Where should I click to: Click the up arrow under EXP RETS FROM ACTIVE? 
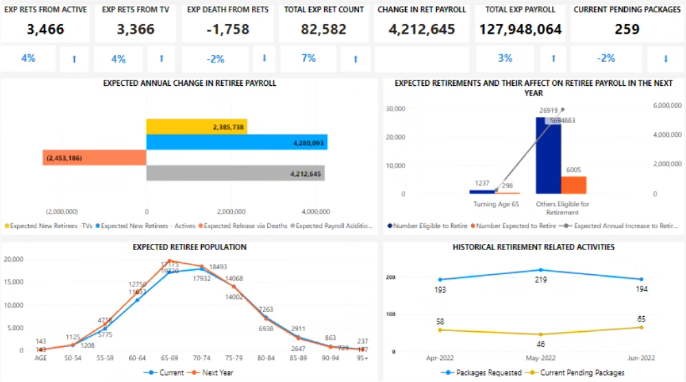coord(74,59)
